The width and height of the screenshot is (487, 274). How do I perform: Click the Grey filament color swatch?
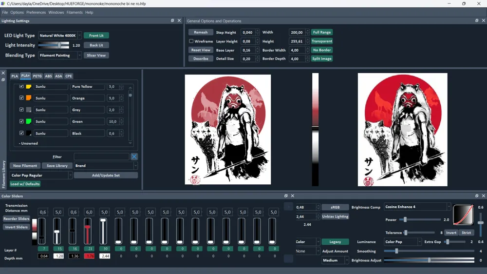[29, 110]
